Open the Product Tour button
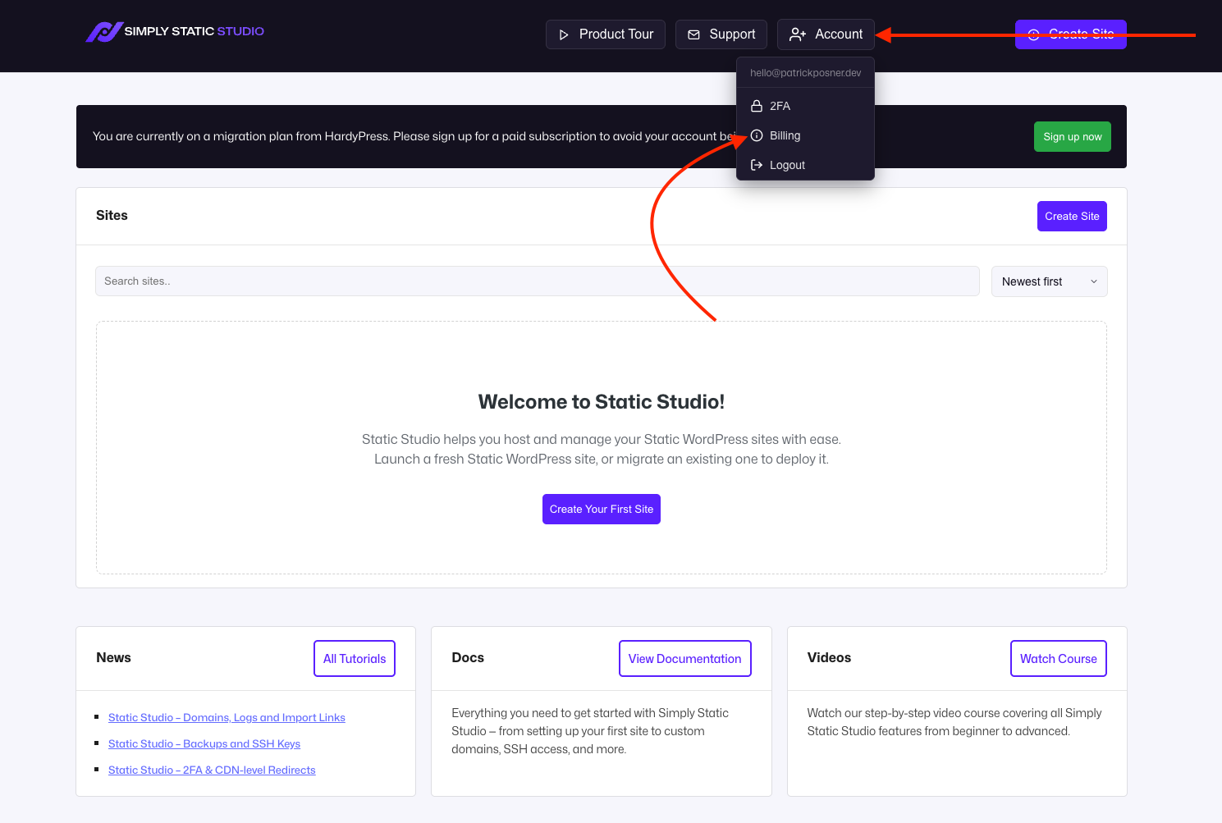Viewport: 1222px width, 823px height. click(x=606, y=34)
